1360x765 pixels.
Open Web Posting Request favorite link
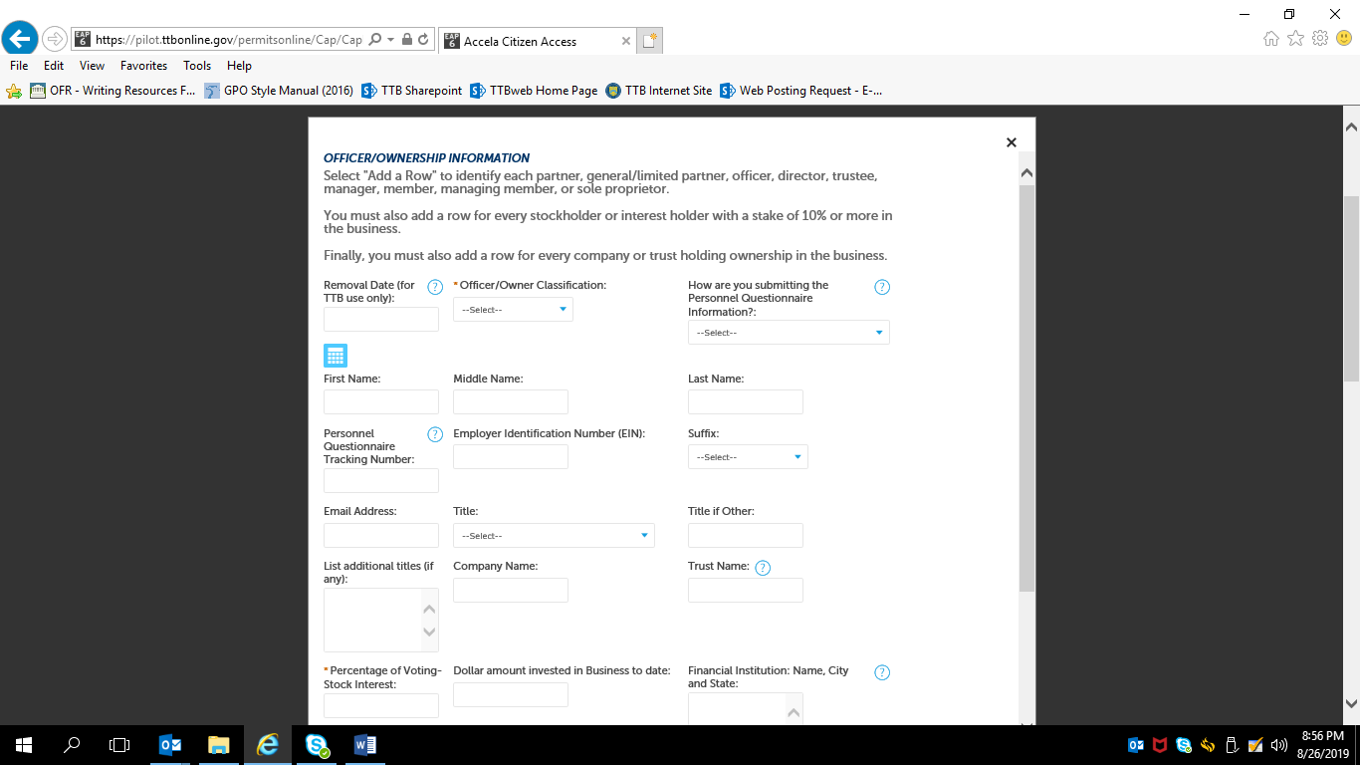pyautogui.click(x=801, y=91)
